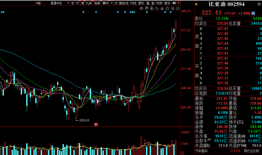Click the circular play replay icon
This screenshot has width=262, height=155.
[x=152, y=9]
